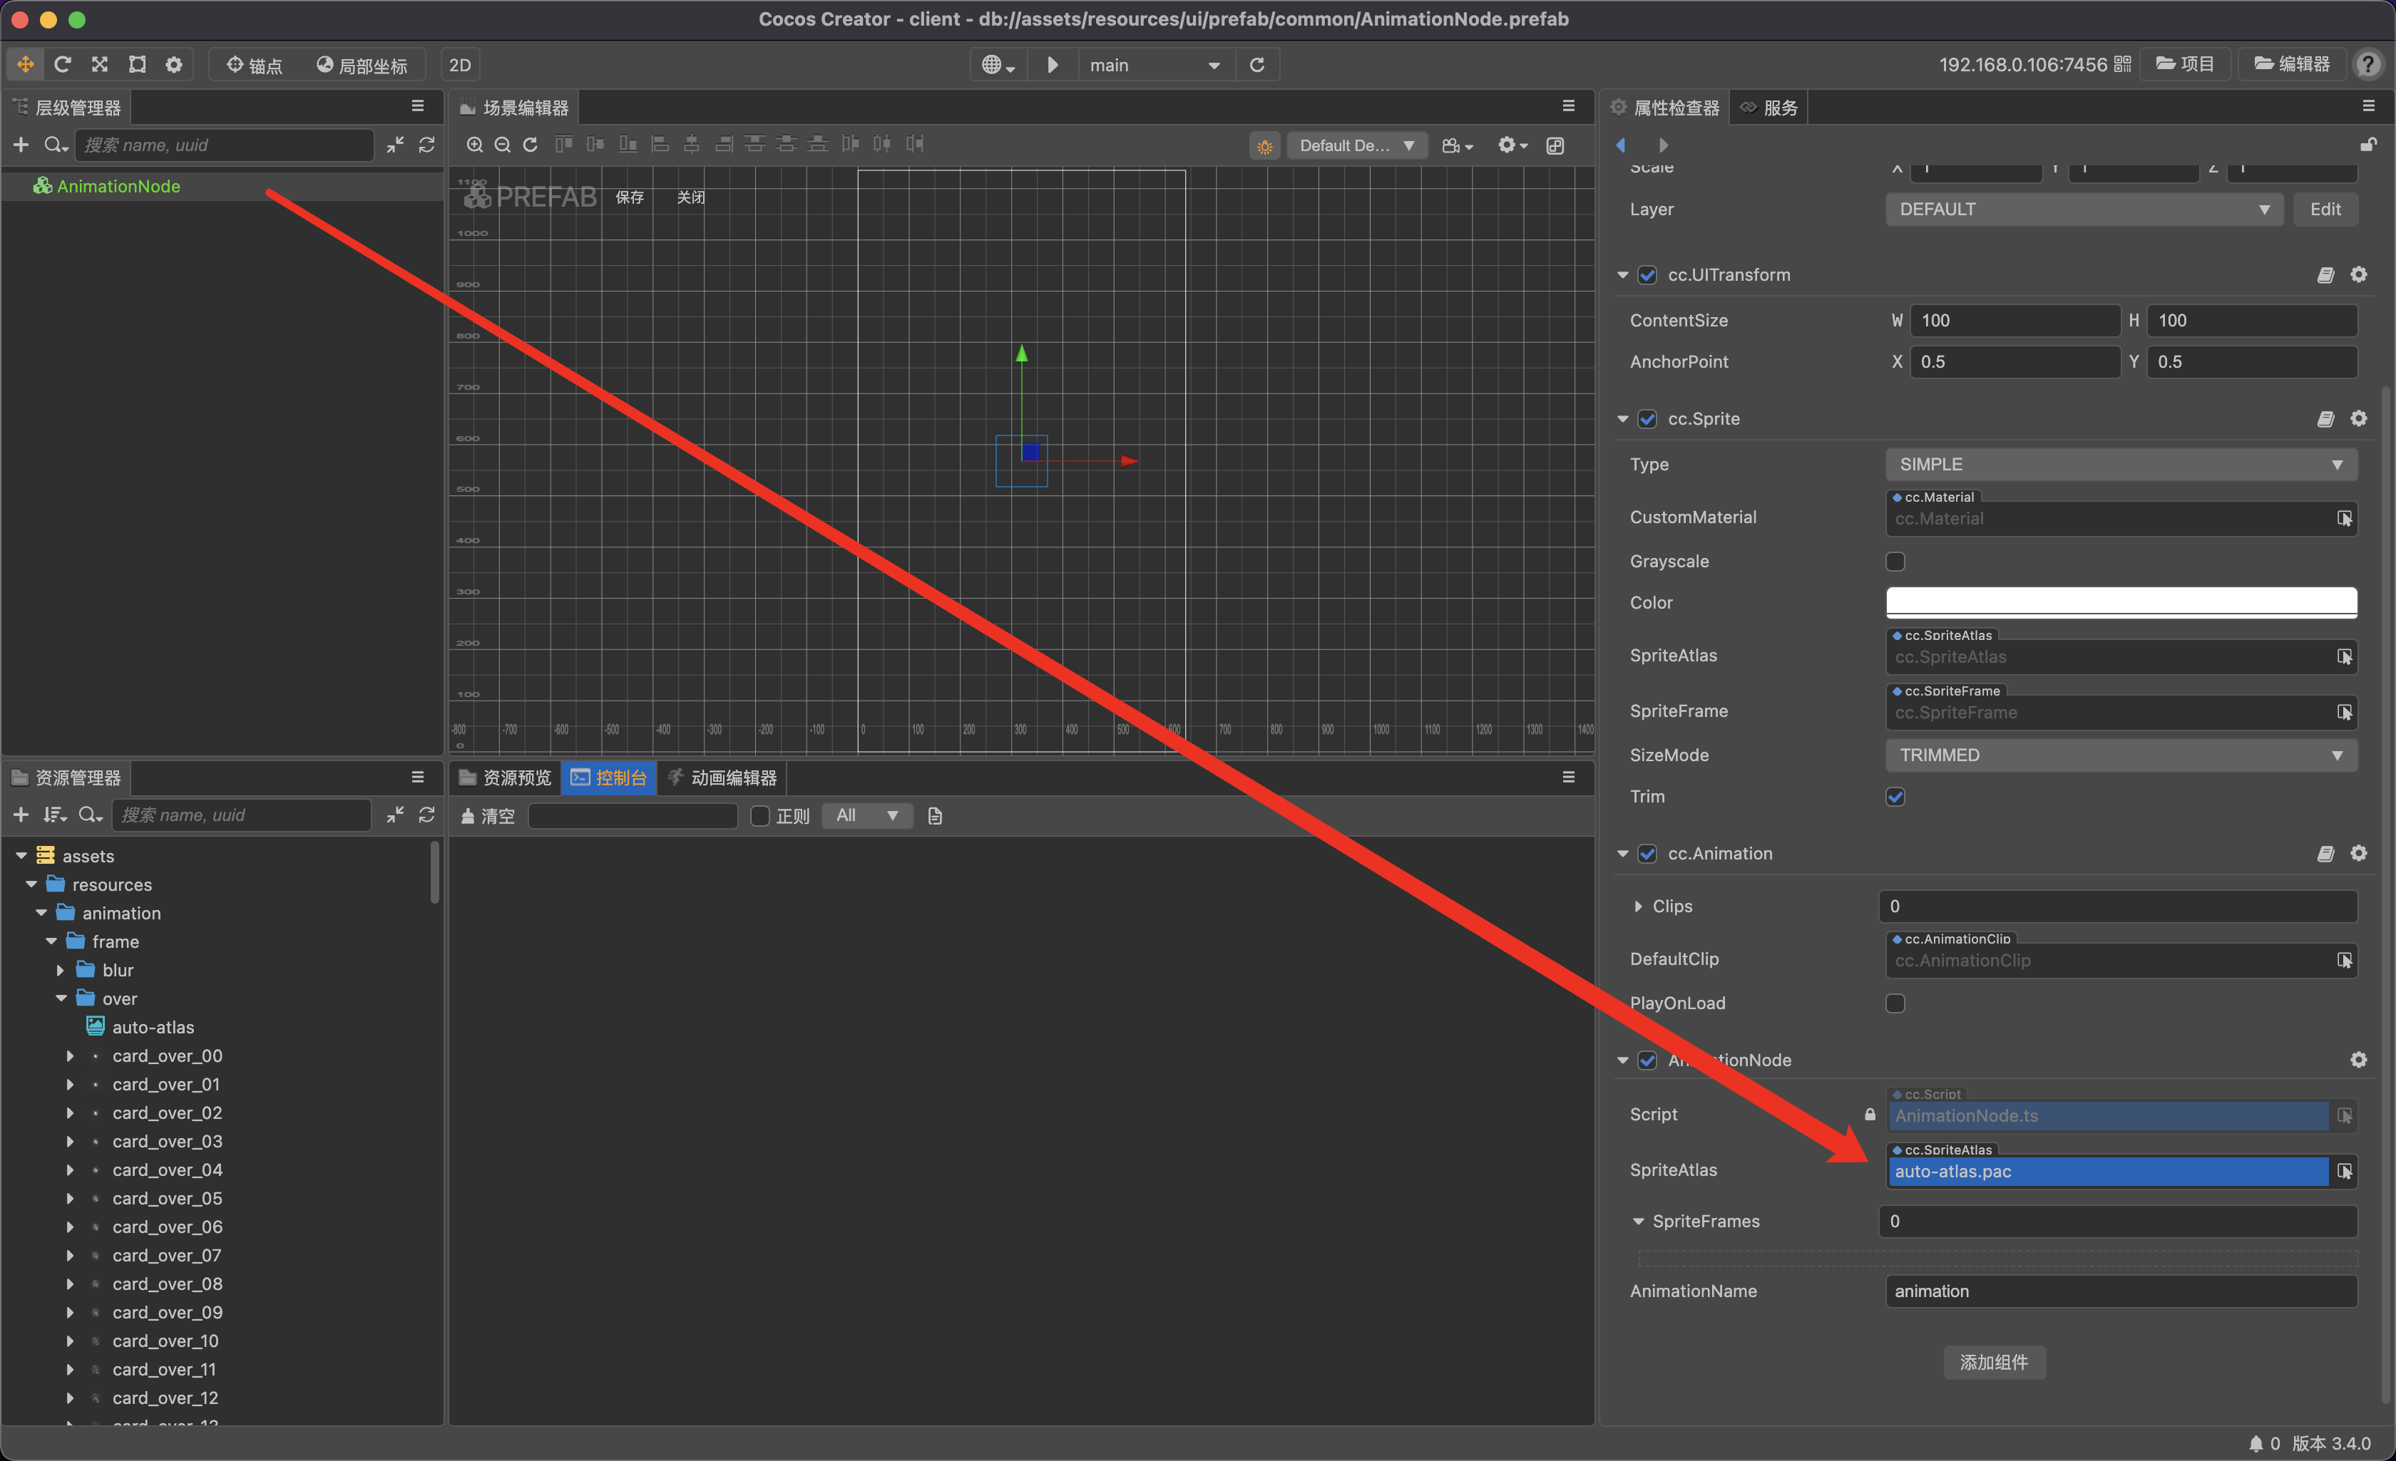Open the Sprite Color swatch

[2120, 602]
